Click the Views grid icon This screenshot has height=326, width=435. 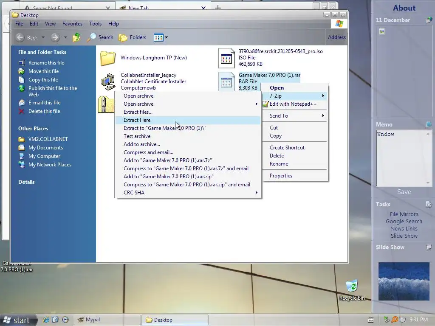tap(158, 37)
